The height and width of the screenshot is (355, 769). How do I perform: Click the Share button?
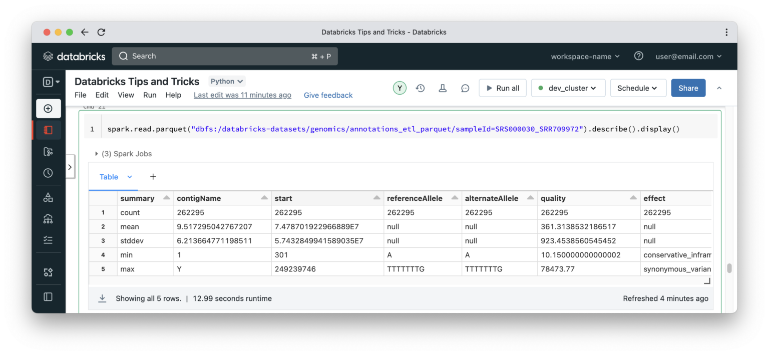click(x=688, y=88)
